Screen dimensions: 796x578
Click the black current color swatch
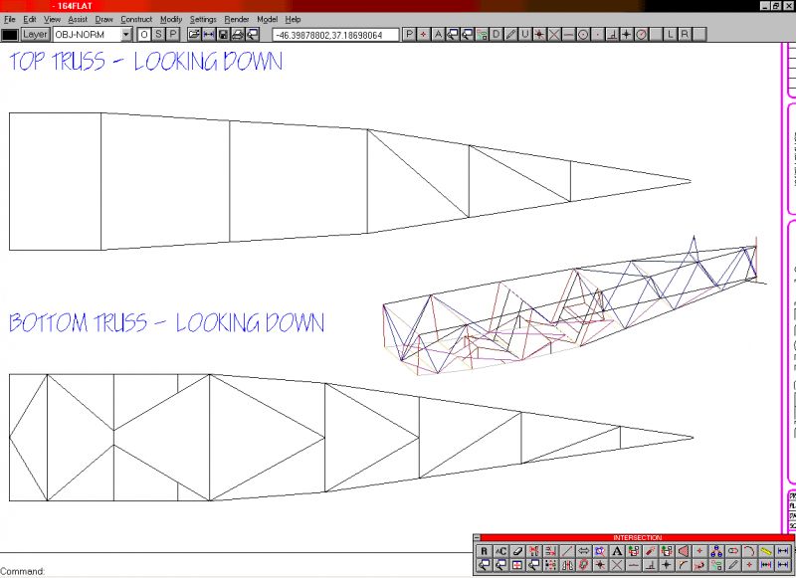(10, 35)
